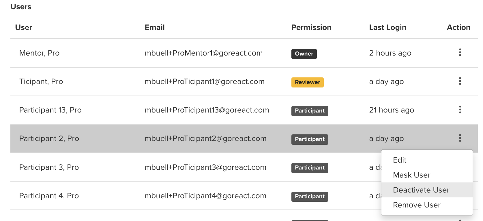Open three-dot menu for Ticipant, Pro
The height and width of the screenshot is (221, 483).
pos(460,81)
